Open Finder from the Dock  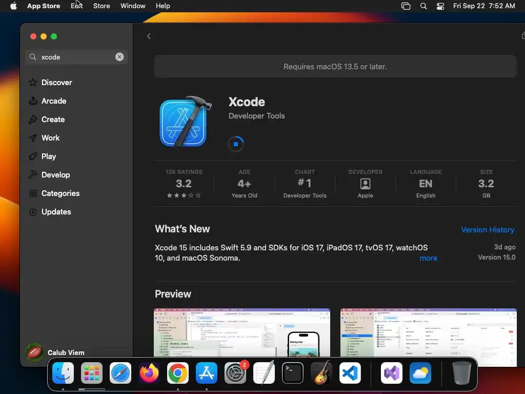63,373
